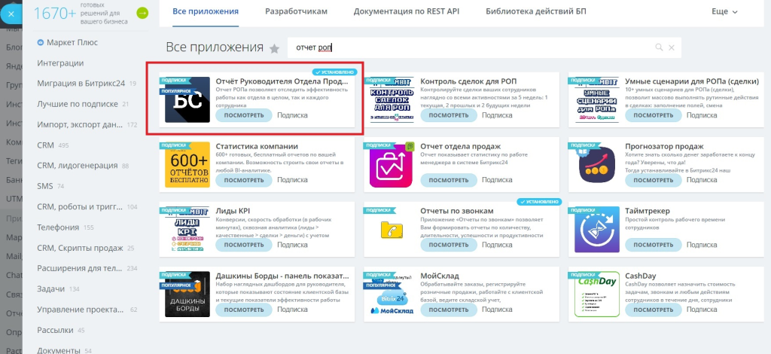771x354 pixels.
Task: Click 'Посмотреть' for Прогнозатор продаж
Action: 654,180
